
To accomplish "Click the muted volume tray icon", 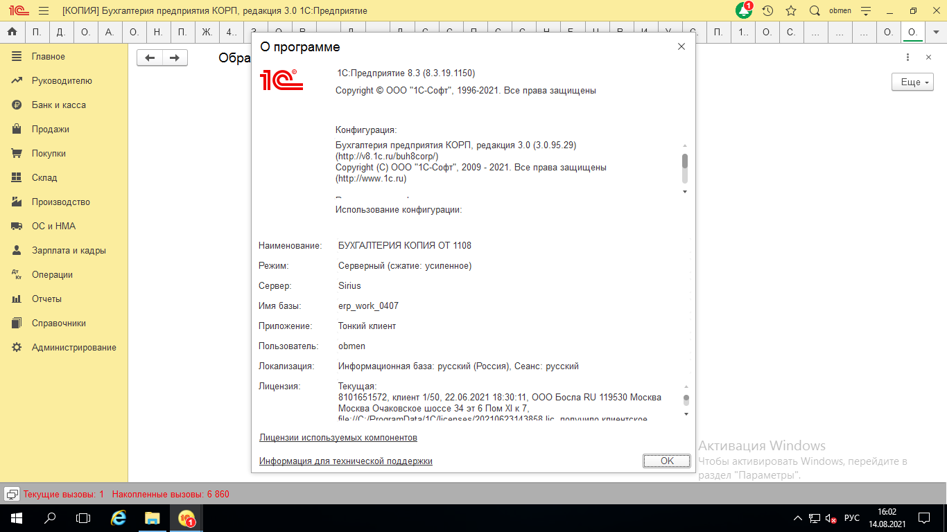I will click(x=831, y=518).
